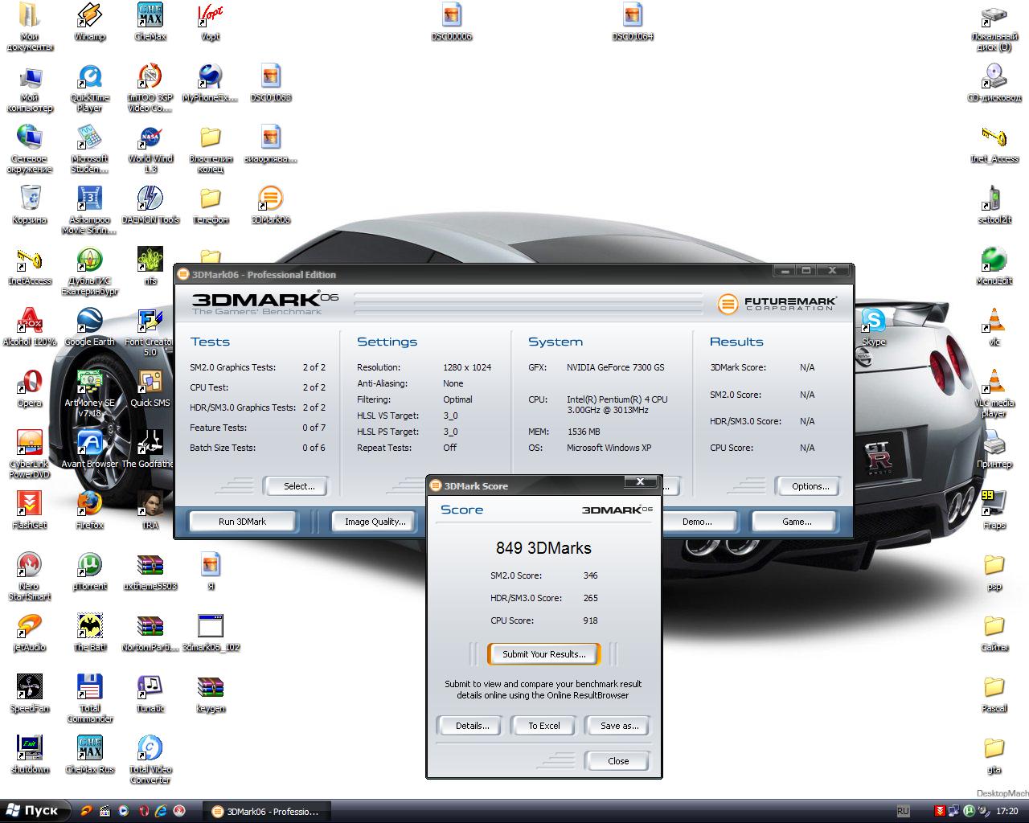1029x823 pixels.
Task: Open the Total Commander desktop icon
Action: (89, 698)
